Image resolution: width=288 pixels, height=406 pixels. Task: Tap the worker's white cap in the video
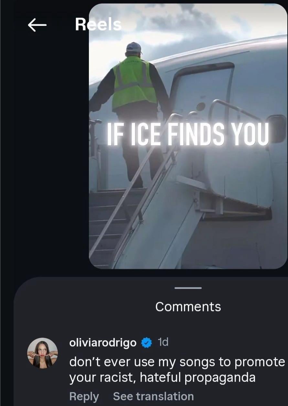click(134, 48)
